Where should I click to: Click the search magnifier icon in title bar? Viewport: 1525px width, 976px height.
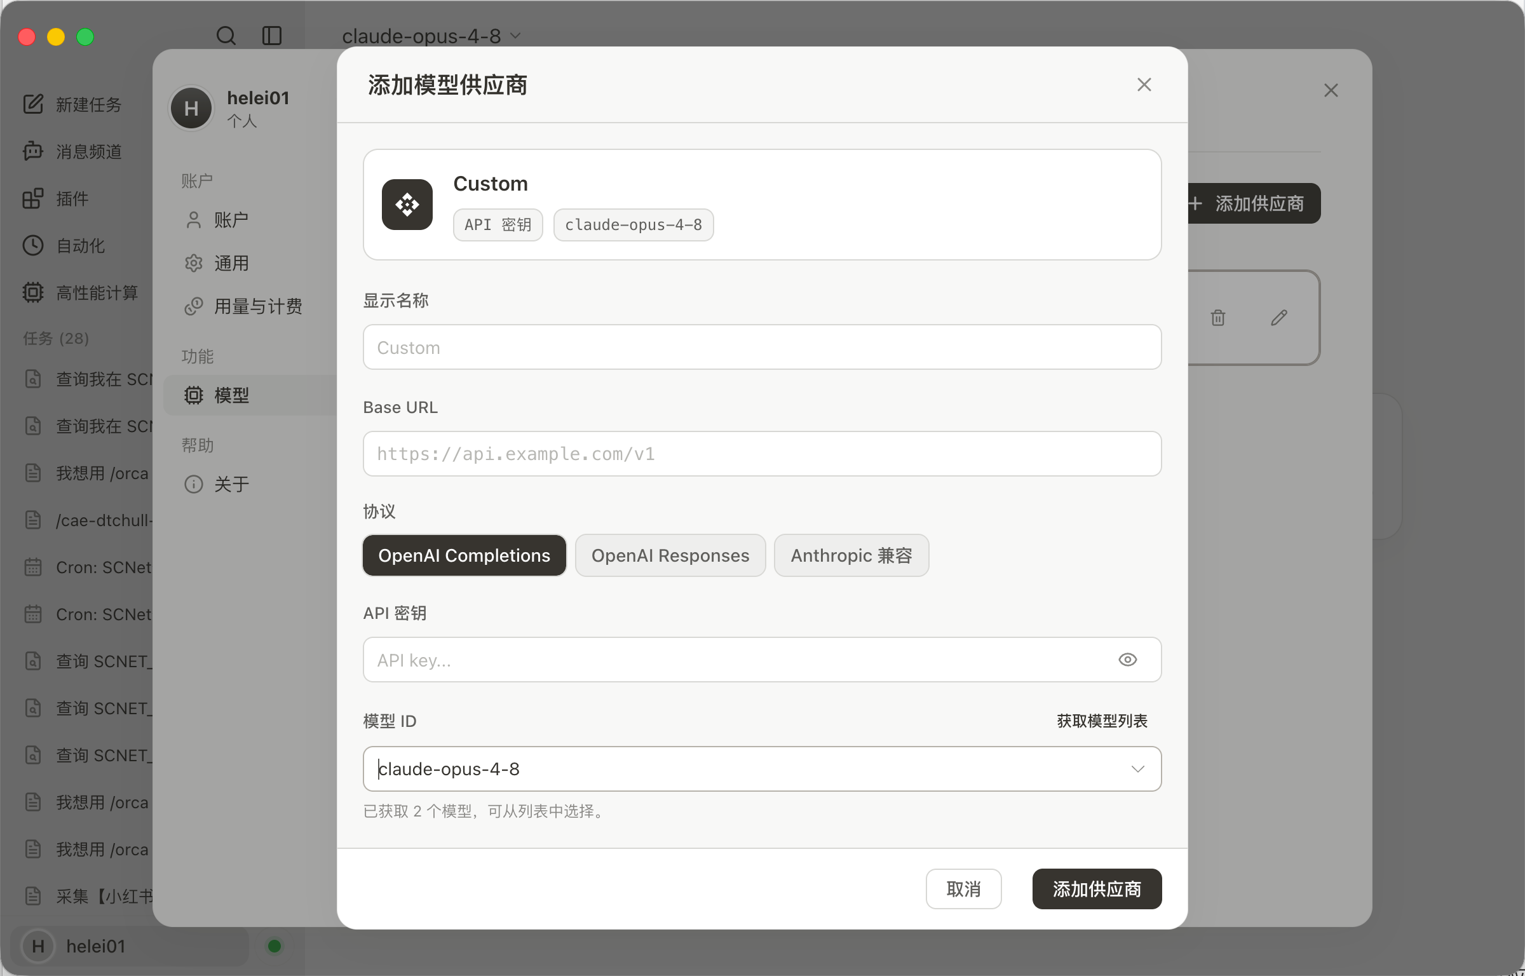[x=226, y=36]
